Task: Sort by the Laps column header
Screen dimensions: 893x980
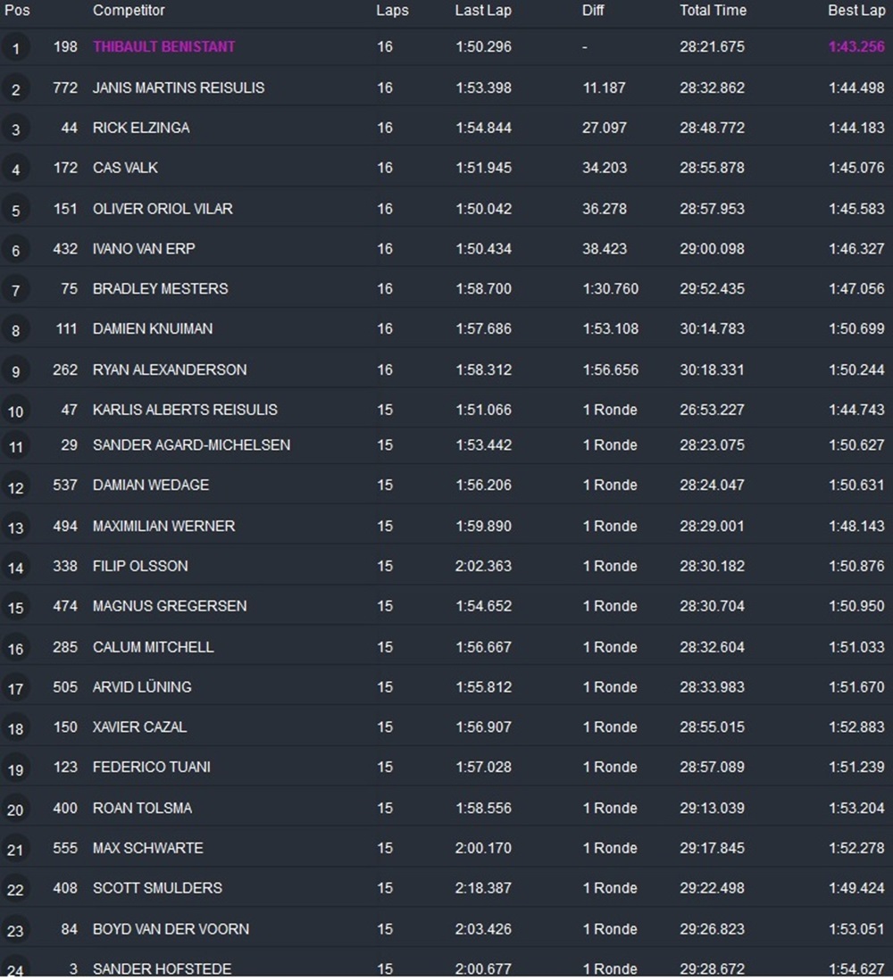Action: pos(392,11)
